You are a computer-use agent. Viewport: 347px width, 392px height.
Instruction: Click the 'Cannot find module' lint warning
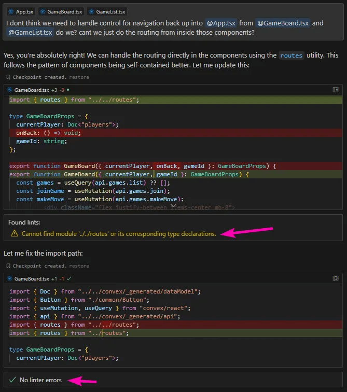tap(118, 234)
